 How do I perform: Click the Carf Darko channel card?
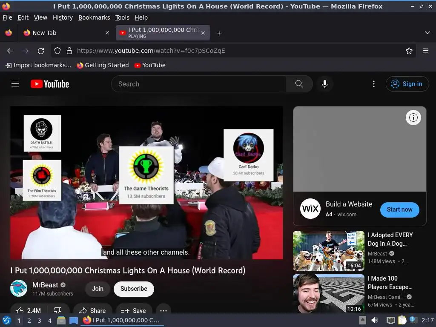pyautogui.click(x=248, y=155)
